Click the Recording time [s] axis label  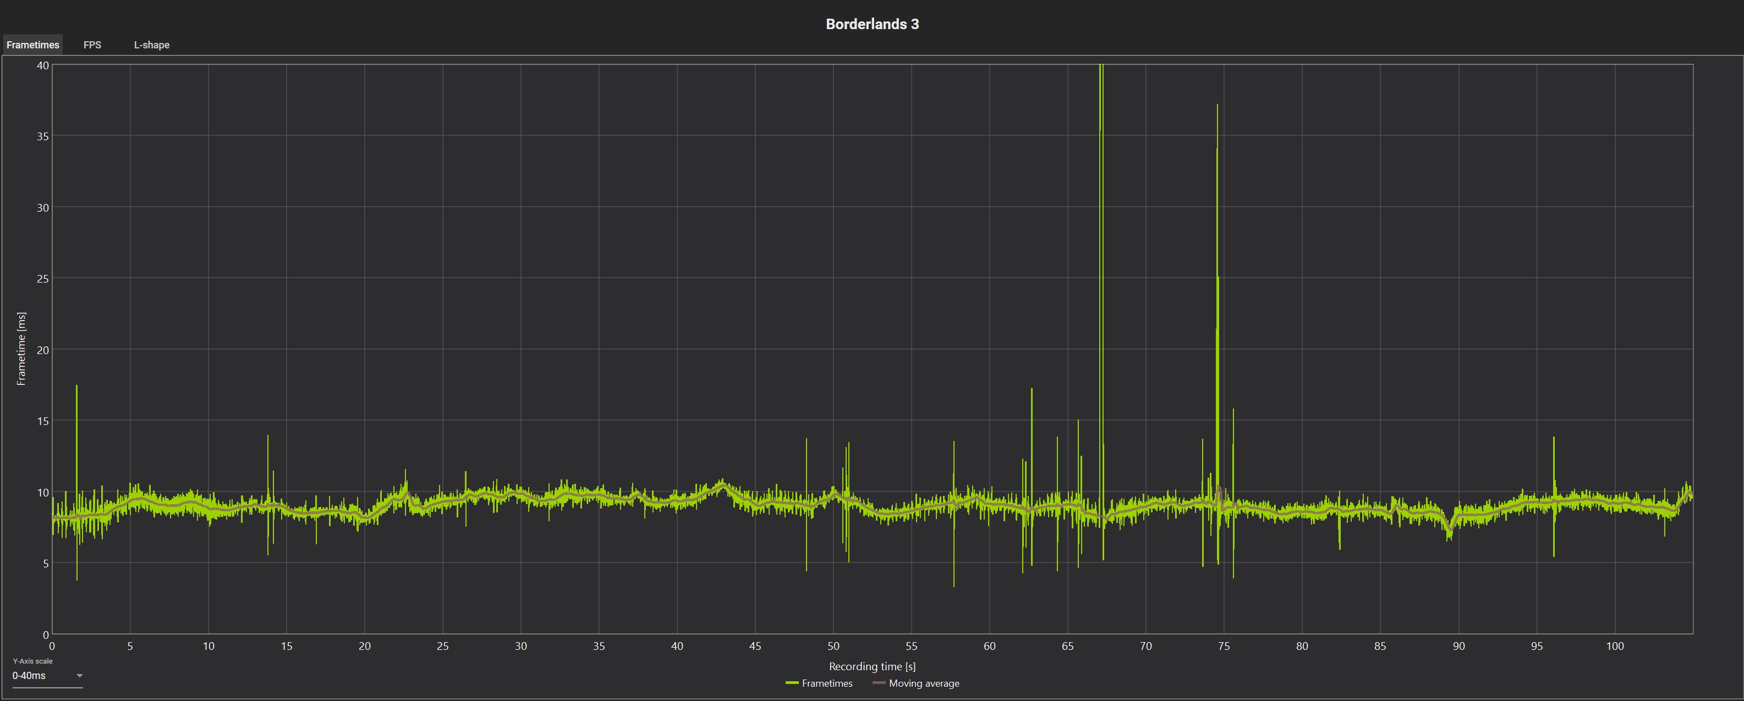872,666
